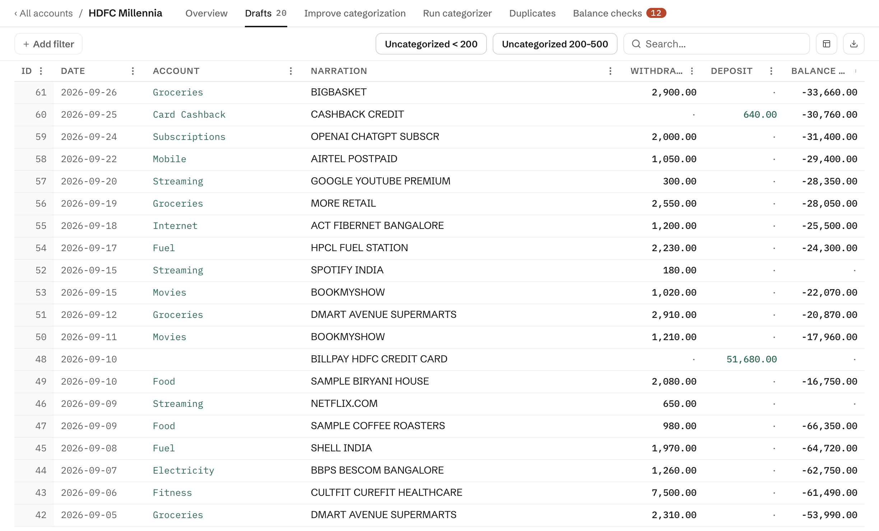Click the date 2026-09-26
The image size is (879, 531).
89,92
